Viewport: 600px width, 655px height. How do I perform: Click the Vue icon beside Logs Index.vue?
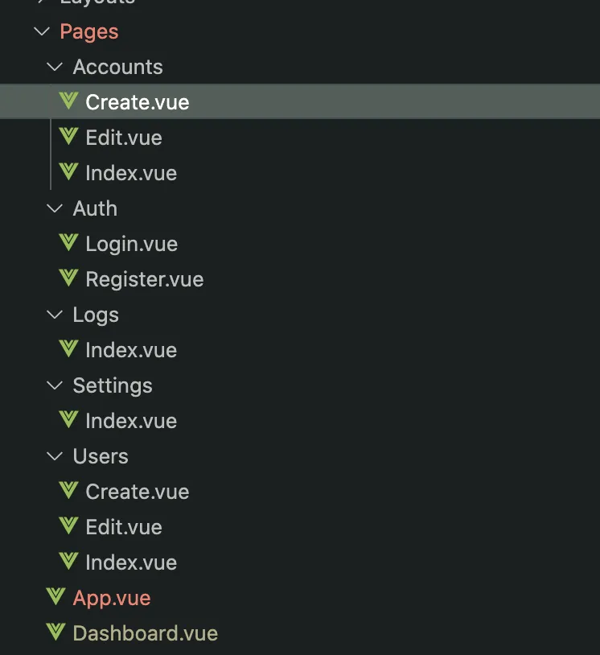[68, 350]
